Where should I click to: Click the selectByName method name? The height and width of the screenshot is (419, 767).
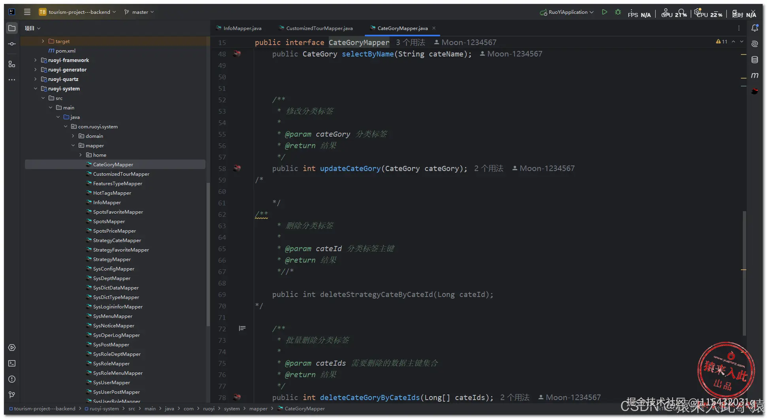click(x=367, y=54)
